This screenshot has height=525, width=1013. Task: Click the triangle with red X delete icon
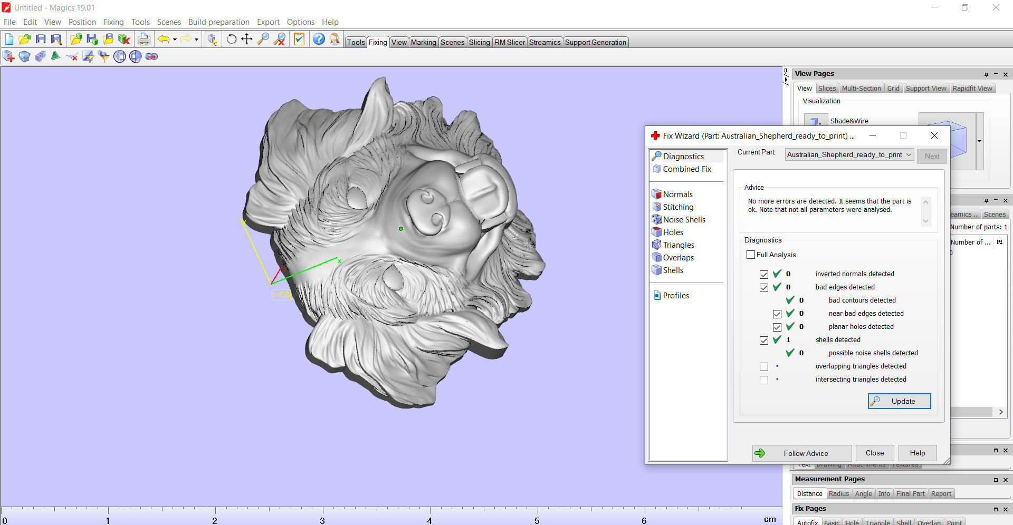click(72, 56)
